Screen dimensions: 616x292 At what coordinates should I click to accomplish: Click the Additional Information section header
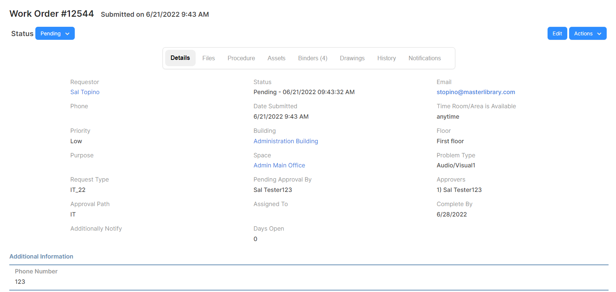click(x=41, y=256)
